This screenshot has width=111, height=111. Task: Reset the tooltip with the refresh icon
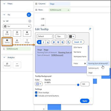click(90, 29)
